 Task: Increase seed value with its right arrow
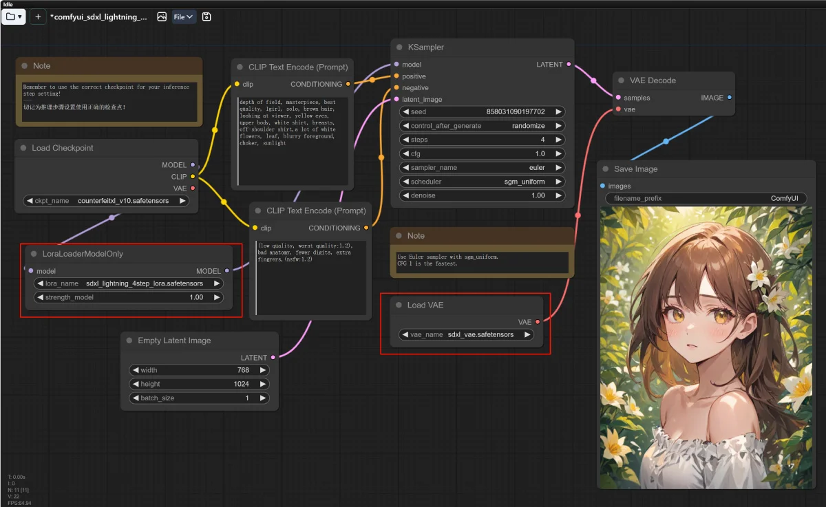click(x=559, y=111)
